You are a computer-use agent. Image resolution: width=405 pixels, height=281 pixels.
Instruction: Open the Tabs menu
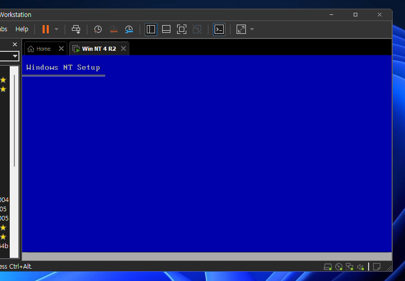pyautogui.click(x=4, y=29)
